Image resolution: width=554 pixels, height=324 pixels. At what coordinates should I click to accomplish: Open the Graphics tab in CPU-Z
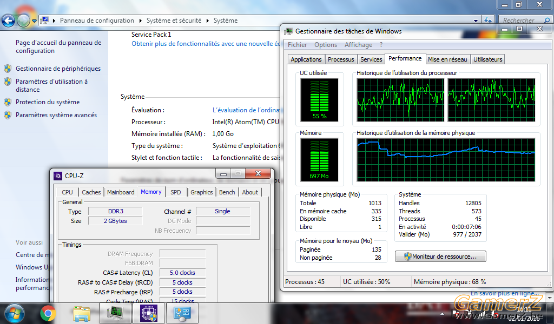(202, 192)
